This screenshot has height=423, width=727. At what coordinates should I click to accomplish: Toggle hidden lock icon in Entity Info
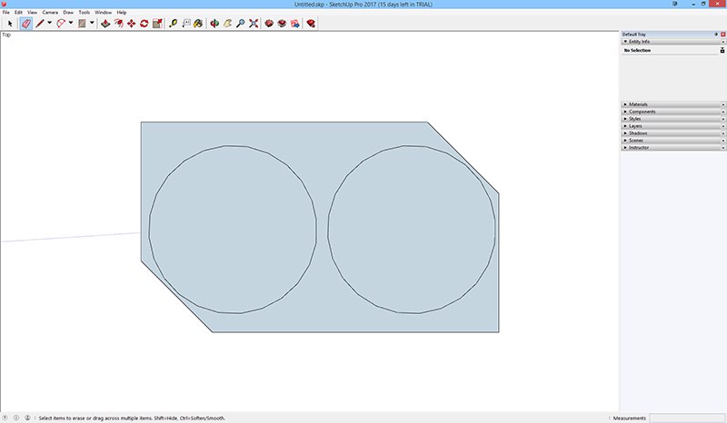pyautogui.click(x=722, y=51)
